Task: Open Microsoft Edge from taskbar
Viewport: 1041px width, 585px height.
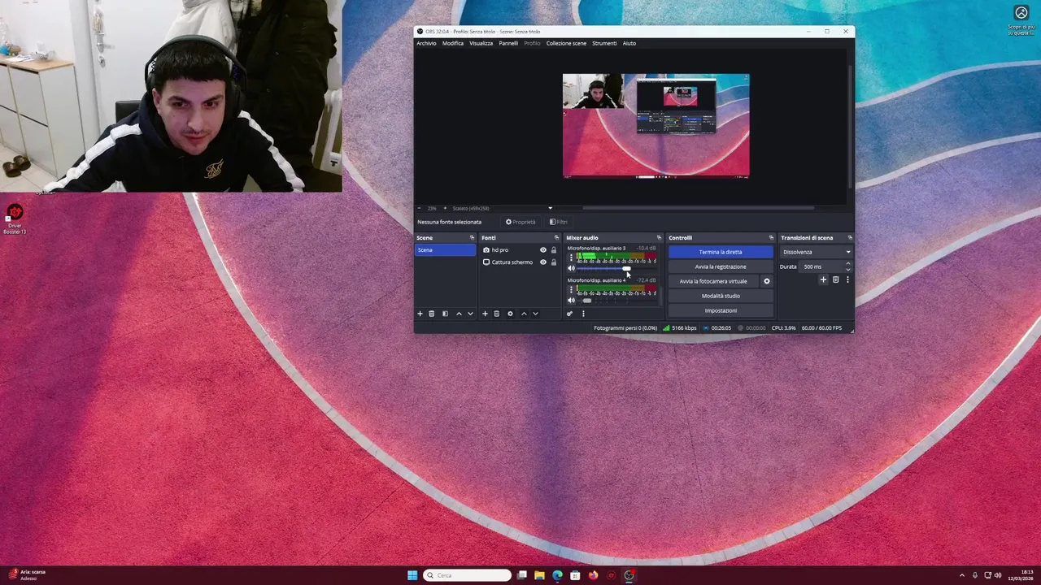Action: coord(557,575)
